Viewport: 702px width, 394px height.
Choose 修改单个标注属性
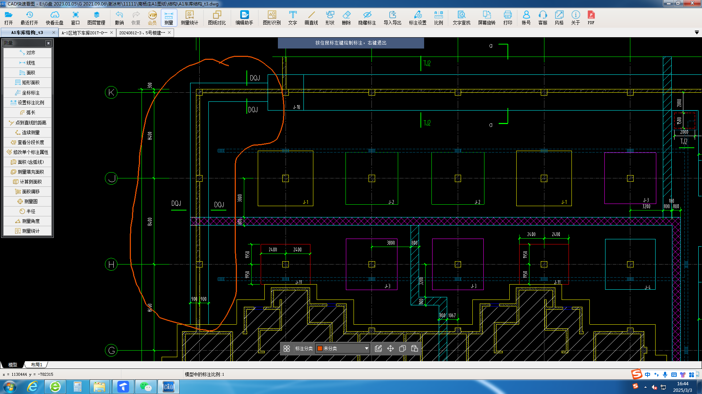27,152
